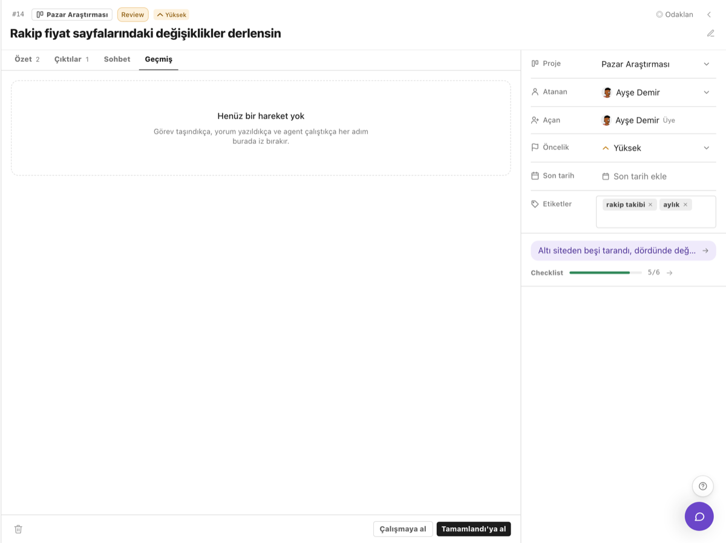
Task: Click the Yüksek priority badge in header
Action: [x=171, y=15]
